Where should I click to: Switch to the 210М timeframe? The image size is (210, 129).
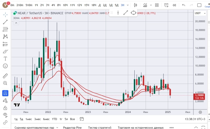[x=20, y=5]
